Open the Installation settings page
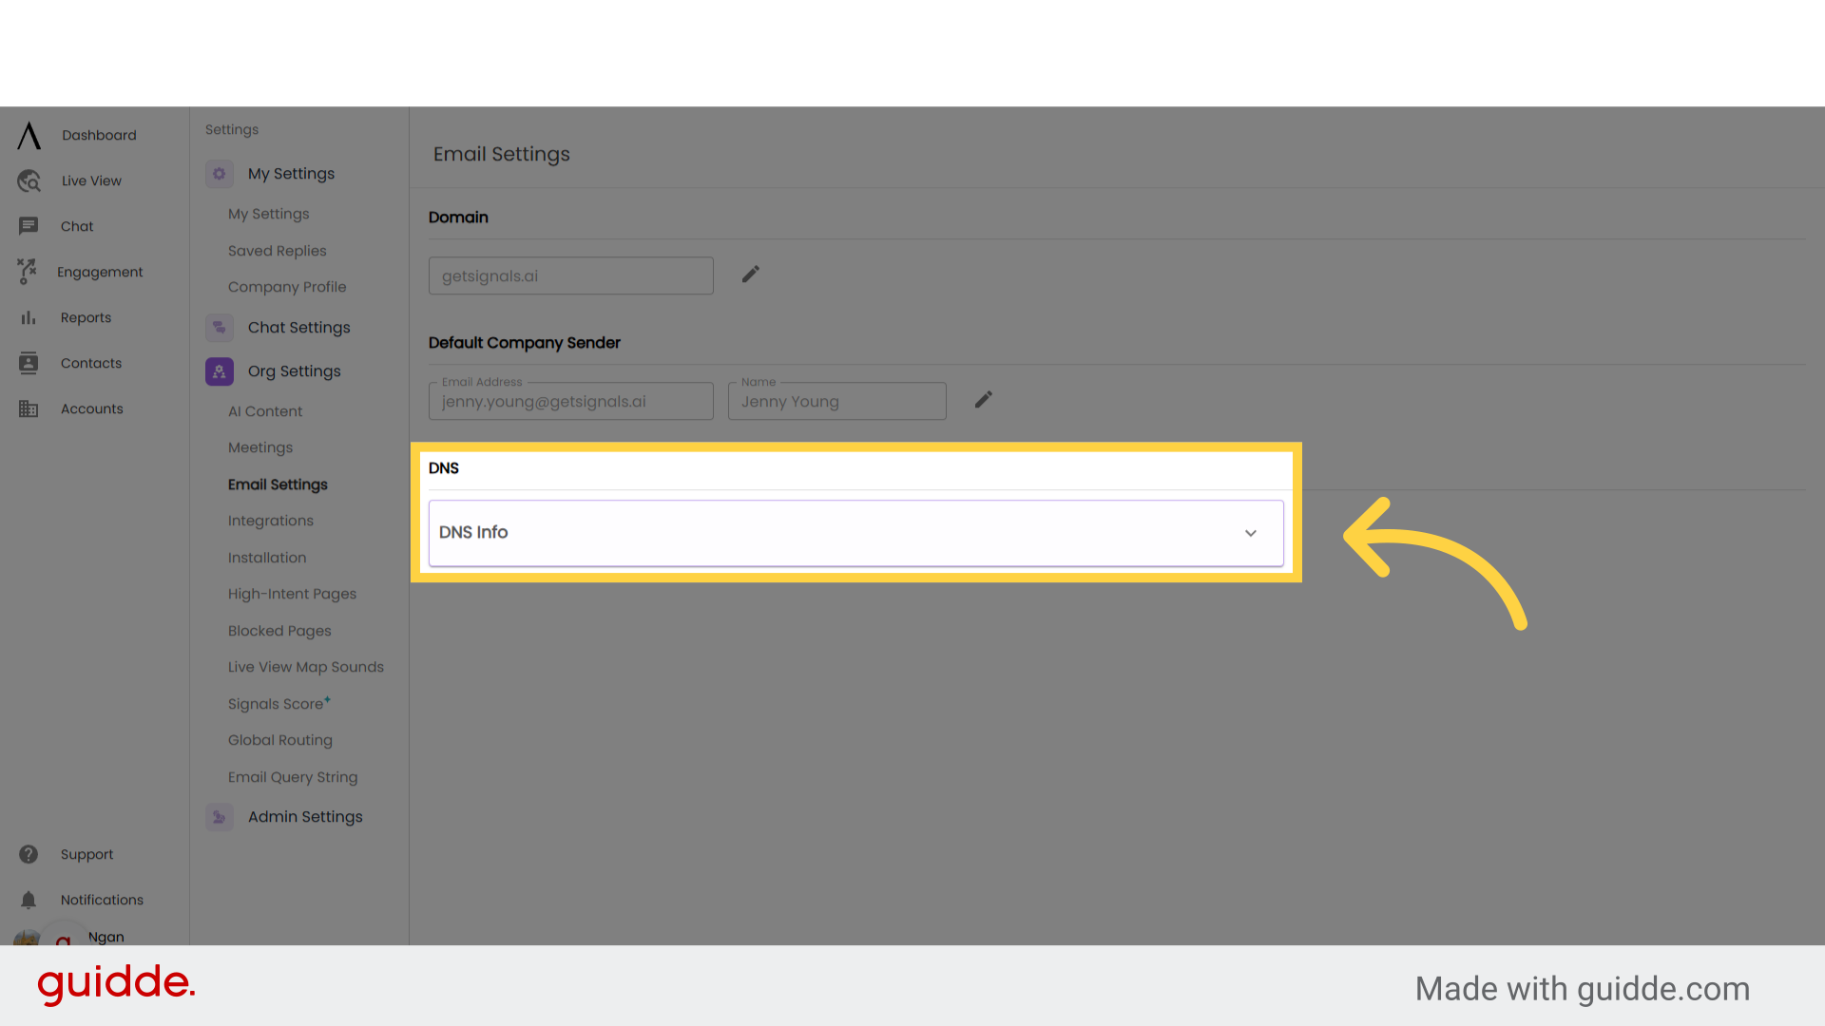The width and height of the screenshot is (1825, 1026). pos(267,558)
